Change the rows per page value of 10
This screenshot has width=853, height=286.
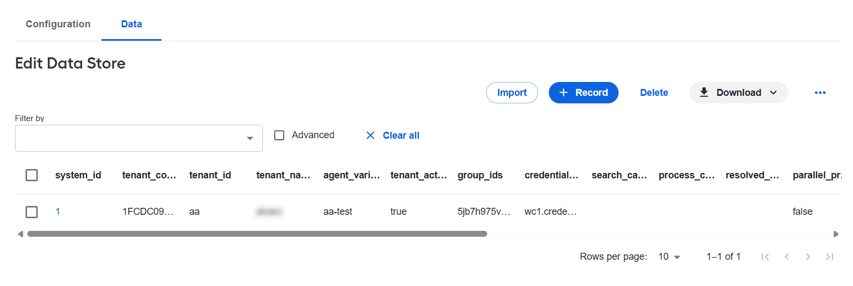(670, 257)
